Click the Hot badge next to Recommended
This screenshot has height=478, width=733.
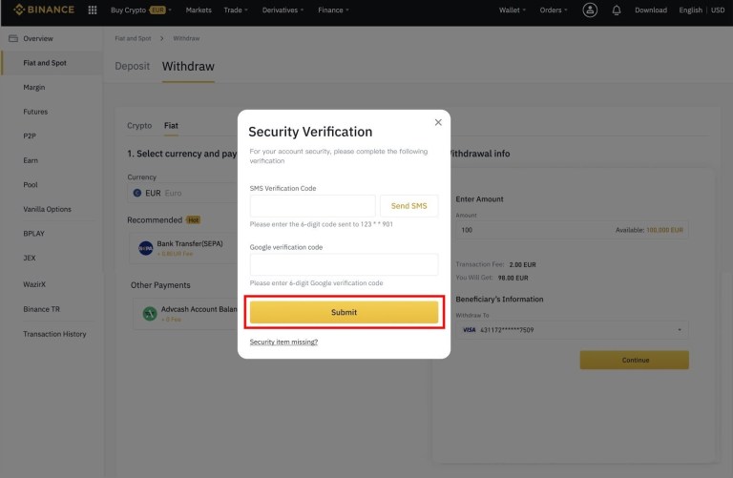point(193,220)
